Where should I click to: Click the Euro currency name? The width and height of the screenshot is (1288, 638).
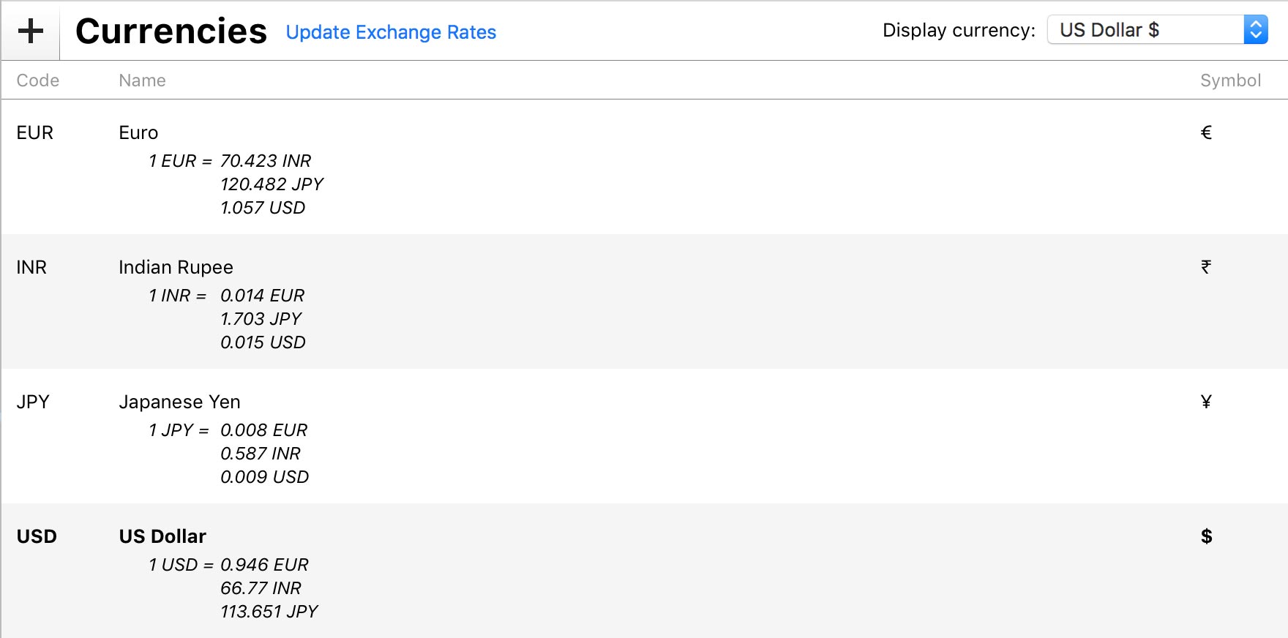pos(138,132)
